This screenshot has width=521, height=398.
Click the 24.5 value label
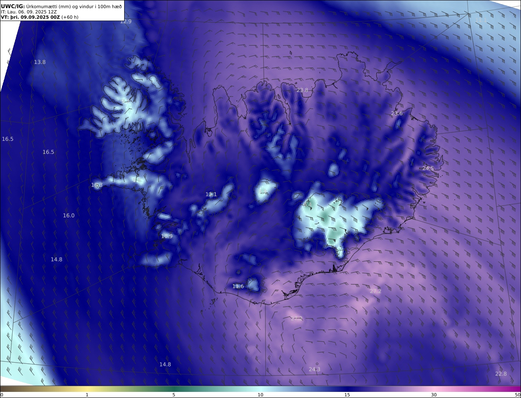click(428, 168)
